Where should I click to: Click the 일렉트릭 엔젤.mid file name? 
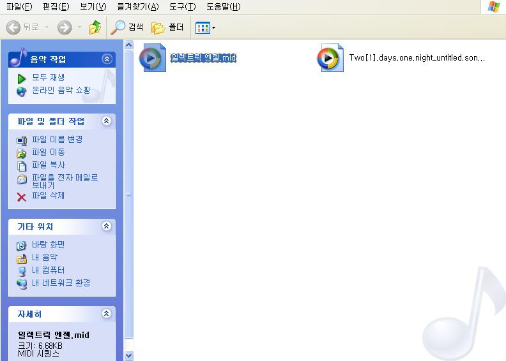(x=203, y=58)
